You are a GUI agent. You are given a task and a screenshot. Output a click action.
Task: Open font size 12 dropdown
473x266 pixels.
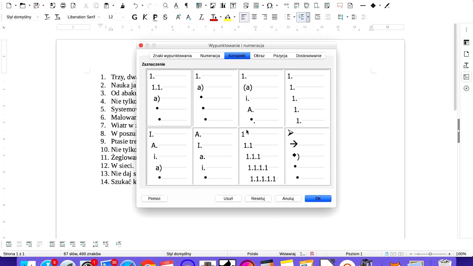point(123,17)
